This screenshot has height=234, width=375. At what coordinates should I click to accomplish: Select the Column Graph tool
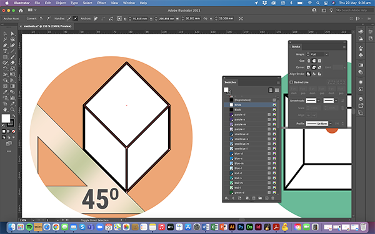click(x=12, y=98)
